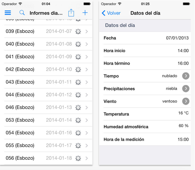This screenshot has height=170, width=195.
Task: Select report 043 (Esbozo) row
Action: tap(48, 82)
